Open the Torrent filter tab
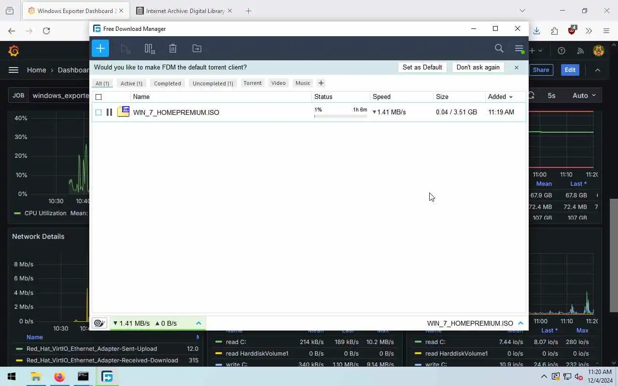Viewport: 618px width, 386px height. coord(253,83)
